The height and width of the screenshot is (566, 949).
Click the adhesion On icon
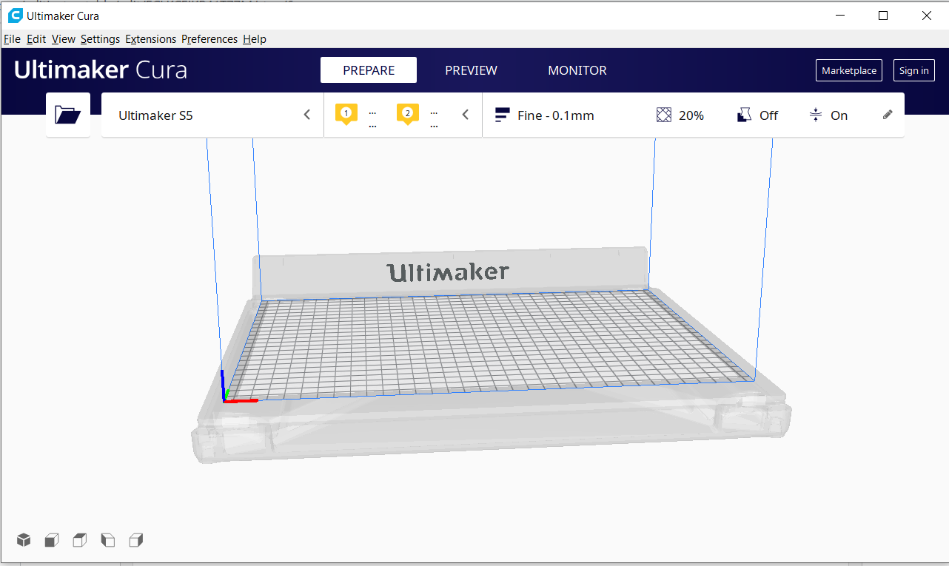[x=816, y=115]
